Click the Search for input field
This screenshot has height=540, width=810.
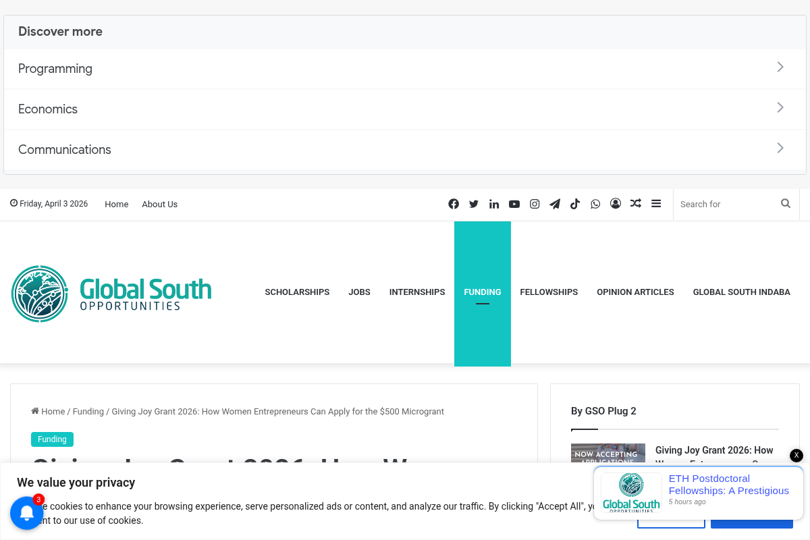(x=726, y=204)
